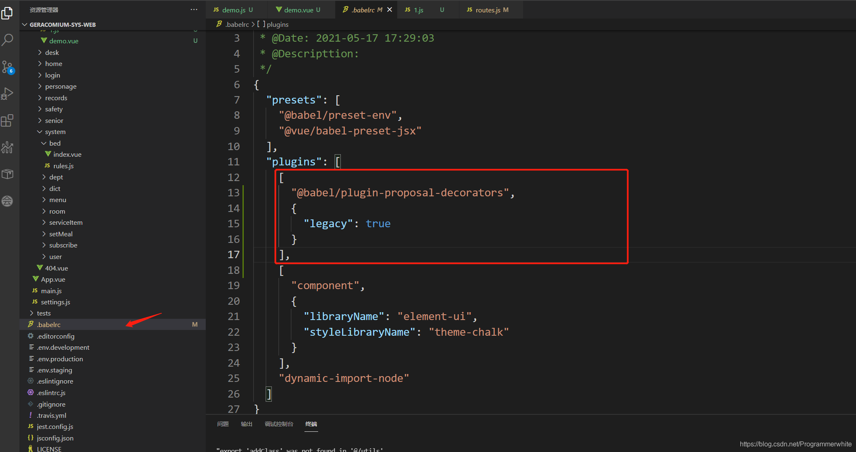Open App.vue file
Screen dimensions: 856x452
(x=113, y=279)
